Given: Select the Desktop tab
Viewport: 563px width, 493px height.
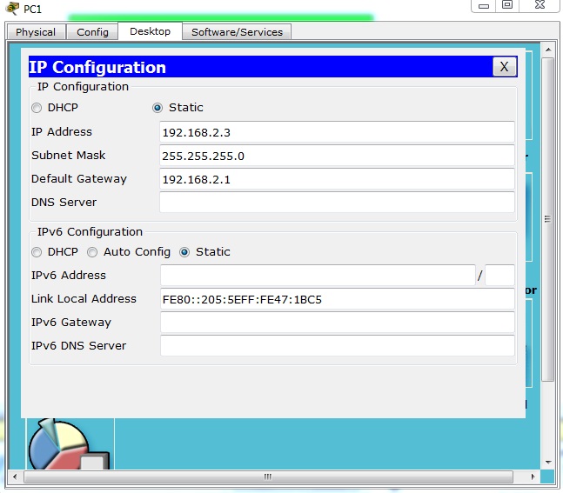Looking at the screenshot, I should [150, 31].
